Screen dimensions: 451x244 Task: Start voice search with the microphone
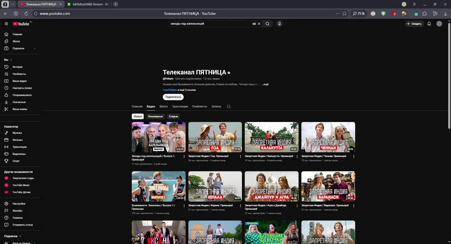(279, 24)
